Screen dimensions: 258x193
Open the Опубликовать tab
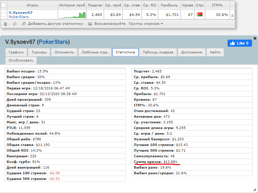coord(21,60)
